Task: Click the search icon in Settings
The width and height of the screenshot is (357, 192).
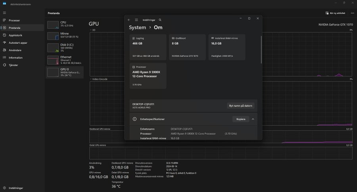Action: point(160,19)
